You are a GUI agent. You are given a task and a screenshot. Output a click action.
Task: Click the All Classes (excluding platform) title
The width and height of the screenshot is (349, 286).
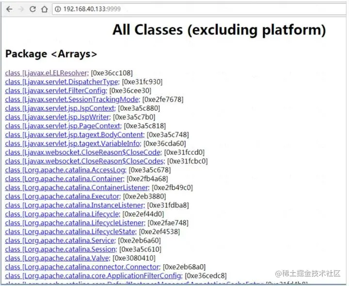click(219, 30)
